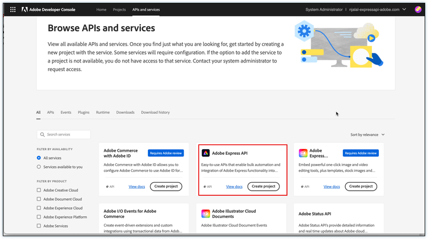Screen dimensions: 428x239
Task: Click Requires Adobe review badge on Express Embed card
Action: (361, 153)
